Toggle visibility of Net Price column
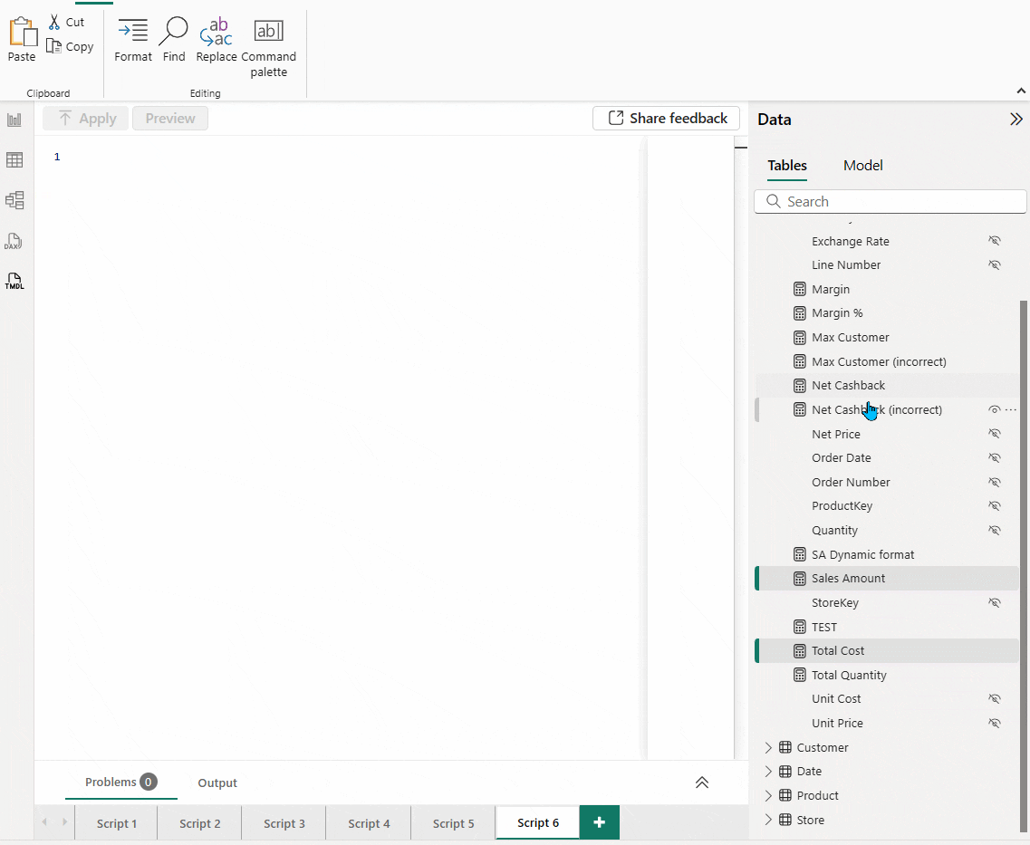This screenshot has width=1030, height=845. [995, 434]
